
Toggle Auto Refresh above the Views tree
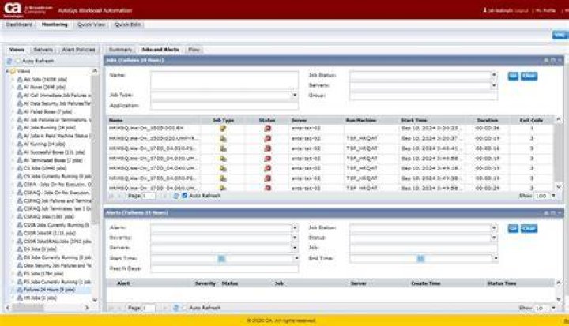(x=17, y=61)
